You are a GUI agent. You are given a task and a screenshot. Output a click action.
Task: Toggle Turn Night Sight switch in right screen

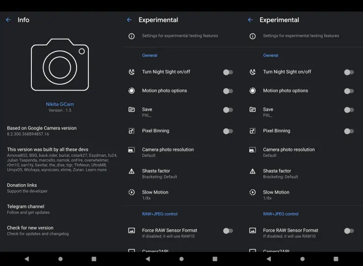point(349,73)
